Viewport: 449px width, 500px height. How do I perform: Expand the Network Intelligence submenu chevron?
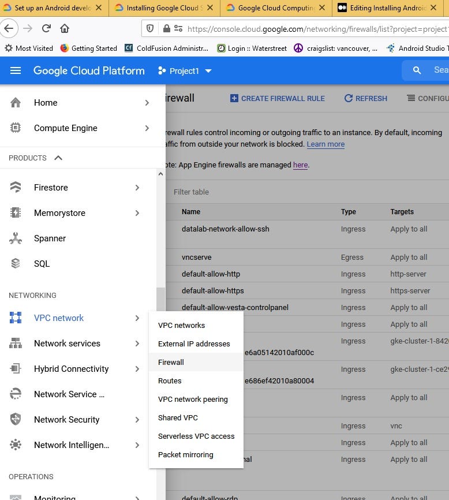[x=137, y=445]
